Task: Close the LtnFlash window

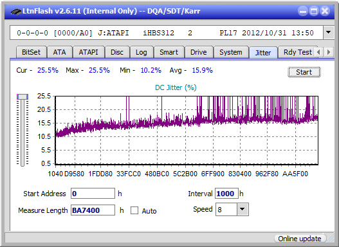Action: (325, 11)
